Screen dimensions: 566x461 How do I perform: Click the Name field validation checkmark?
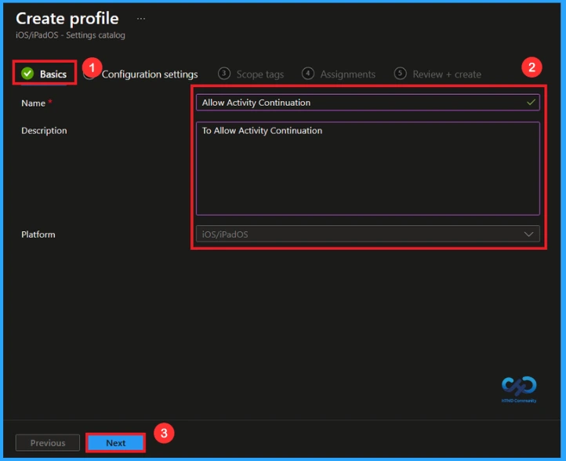[531, 102]
